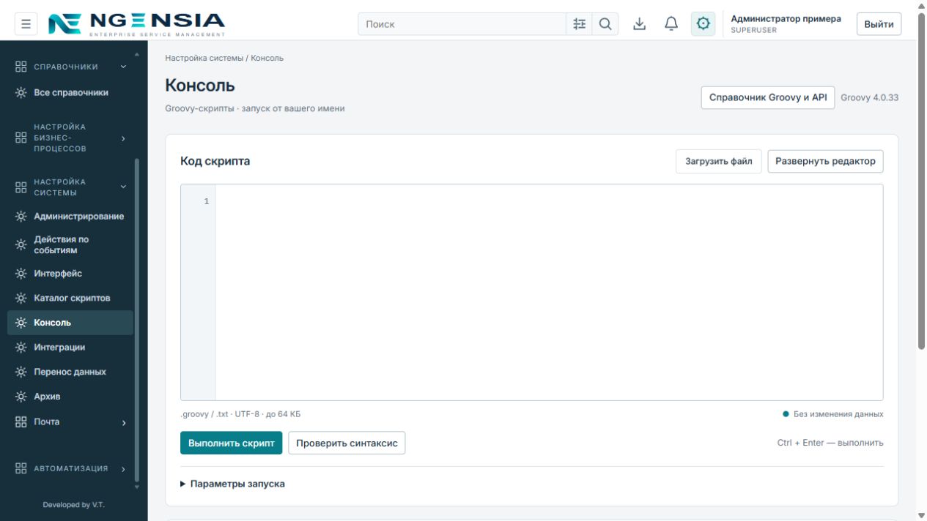Open Администрирование section

70,217
